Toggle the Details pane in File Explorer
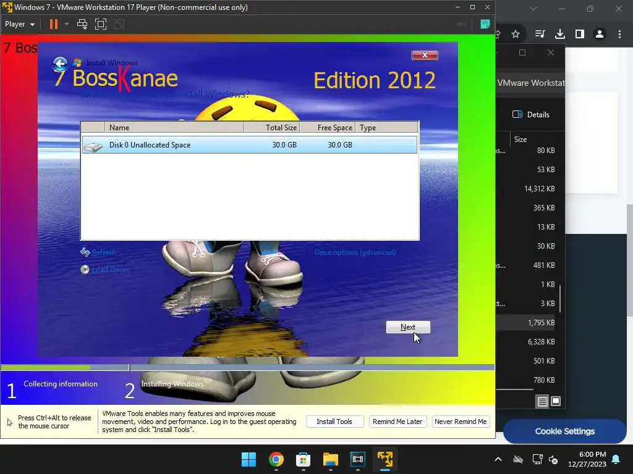The height and width of the screenshot is (474, 633). click(x=531, y=114)
